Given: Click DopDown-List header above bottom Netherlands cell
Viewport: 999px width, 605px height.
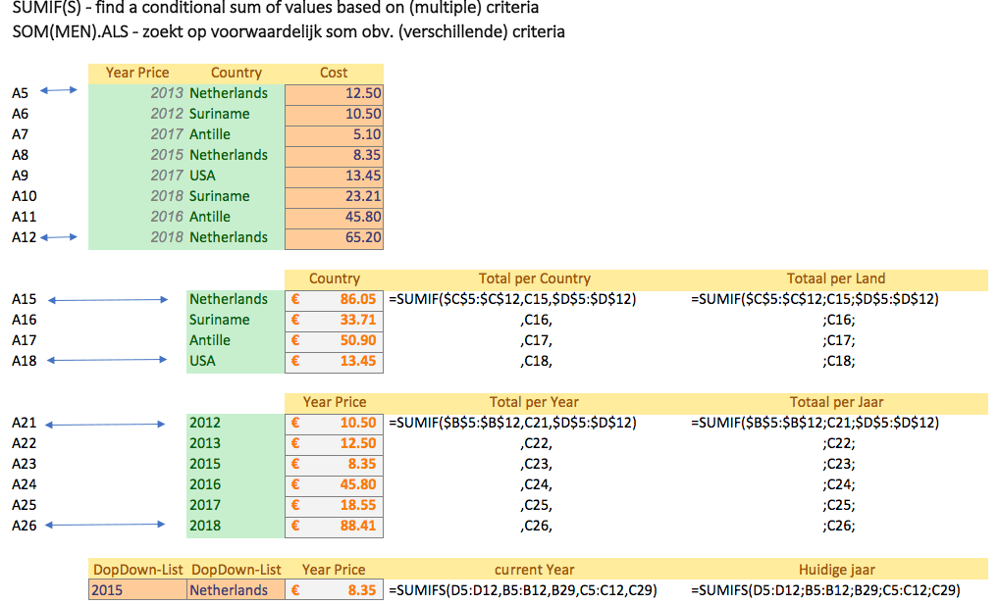Looking at the screenshot, I should tap(236, 570).
